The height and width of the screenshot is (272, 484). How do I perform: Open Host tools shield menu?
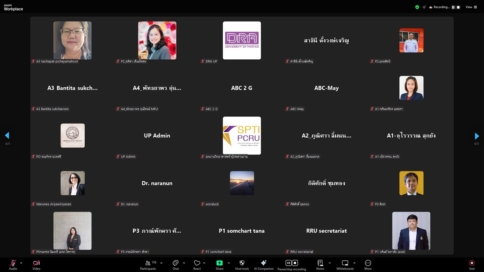click(x=242, y=264)
